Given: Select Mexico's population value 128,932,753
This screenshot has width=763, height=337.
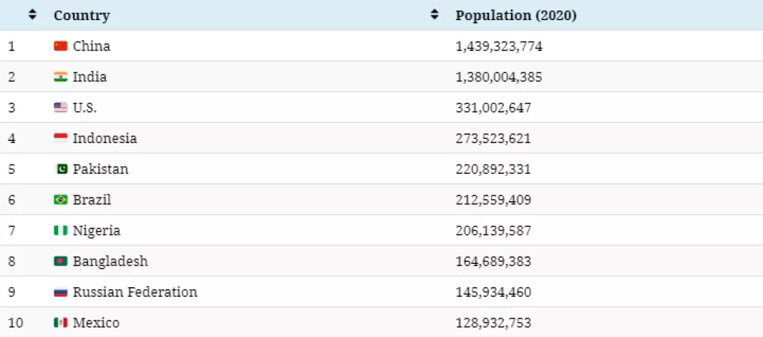Looking at the screenshot, I should [493, 323].
